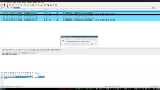This screenshot has height=90, width=160.
Task: Jump to last packet icon
Action: click(x=38, y=5)
